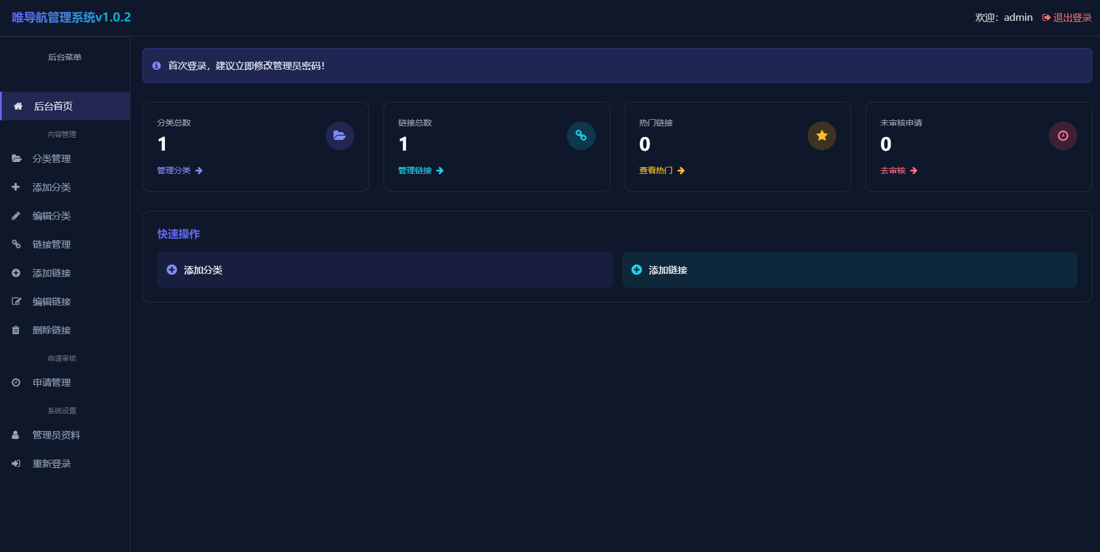1100x552 pixels.
Task: Open 分类管理 in the sidebar menu
Action: click(x=51, y=158)
